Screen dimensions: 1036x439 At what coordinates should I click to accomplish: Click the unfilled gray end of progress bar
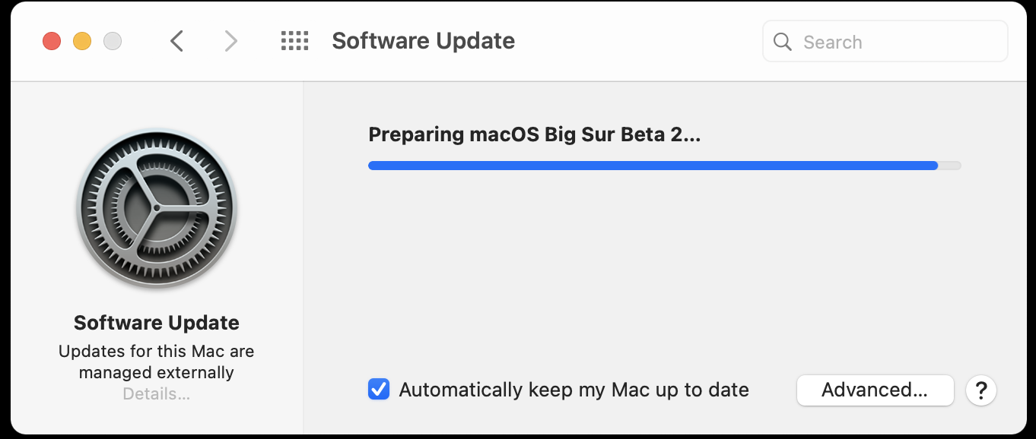[x=950, y=166]
